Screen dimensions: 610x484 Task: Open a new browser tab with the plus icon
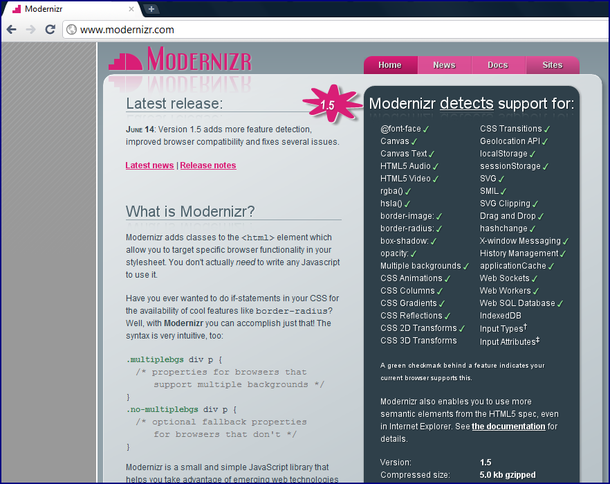(151, 10)
